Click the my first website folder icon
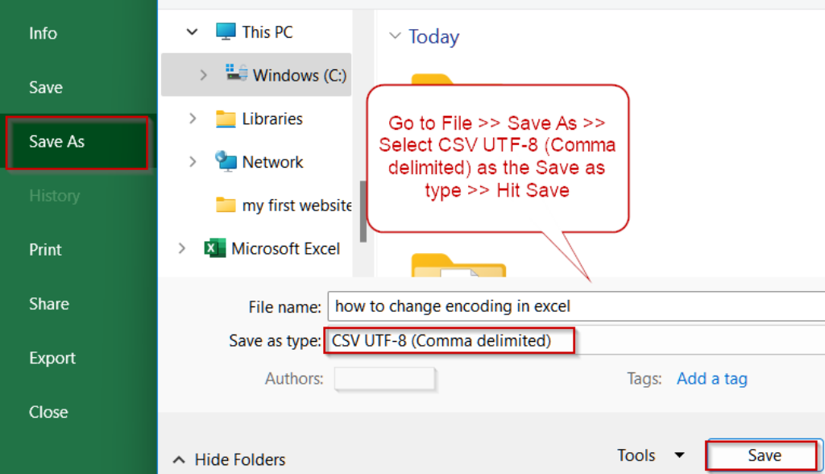Screen dimensions: 825x474 coord(226,205)
